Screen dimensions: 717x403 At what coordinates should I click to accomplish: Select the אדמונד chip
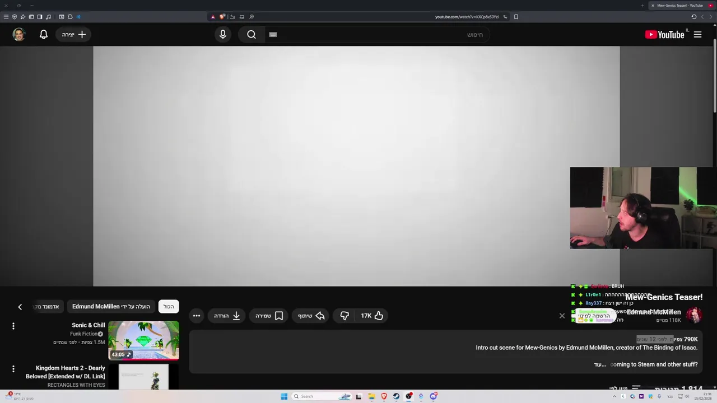point(47,307)
